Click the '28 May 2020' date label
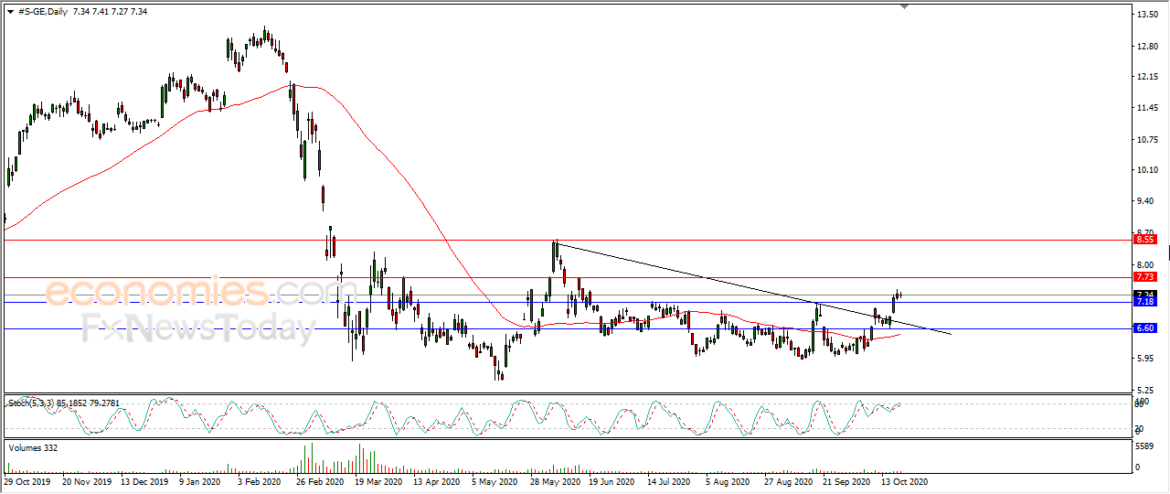This screenshot has height=494, width=1170. pyautogui.click(x=554, y=480)
